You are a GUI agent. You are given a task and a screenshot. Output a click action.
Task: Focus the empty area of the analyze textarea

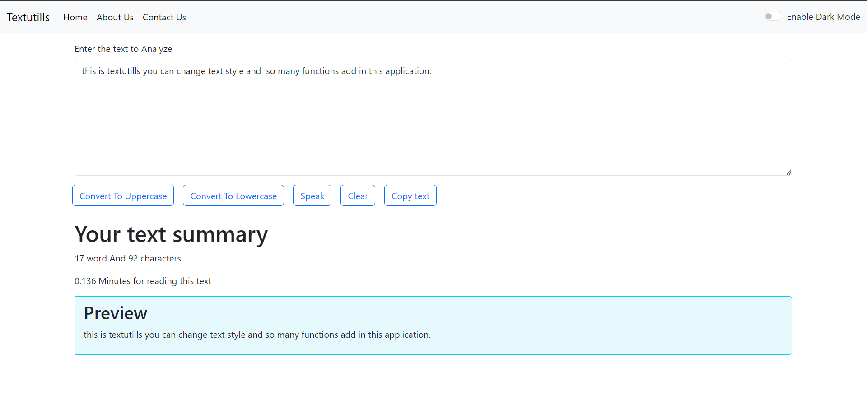pyautogui.click(x=433, y=126)
